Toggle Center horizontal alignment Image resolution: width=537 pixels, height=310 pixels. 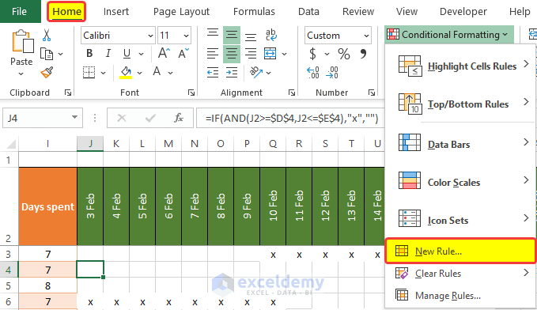tap(232, 54)
